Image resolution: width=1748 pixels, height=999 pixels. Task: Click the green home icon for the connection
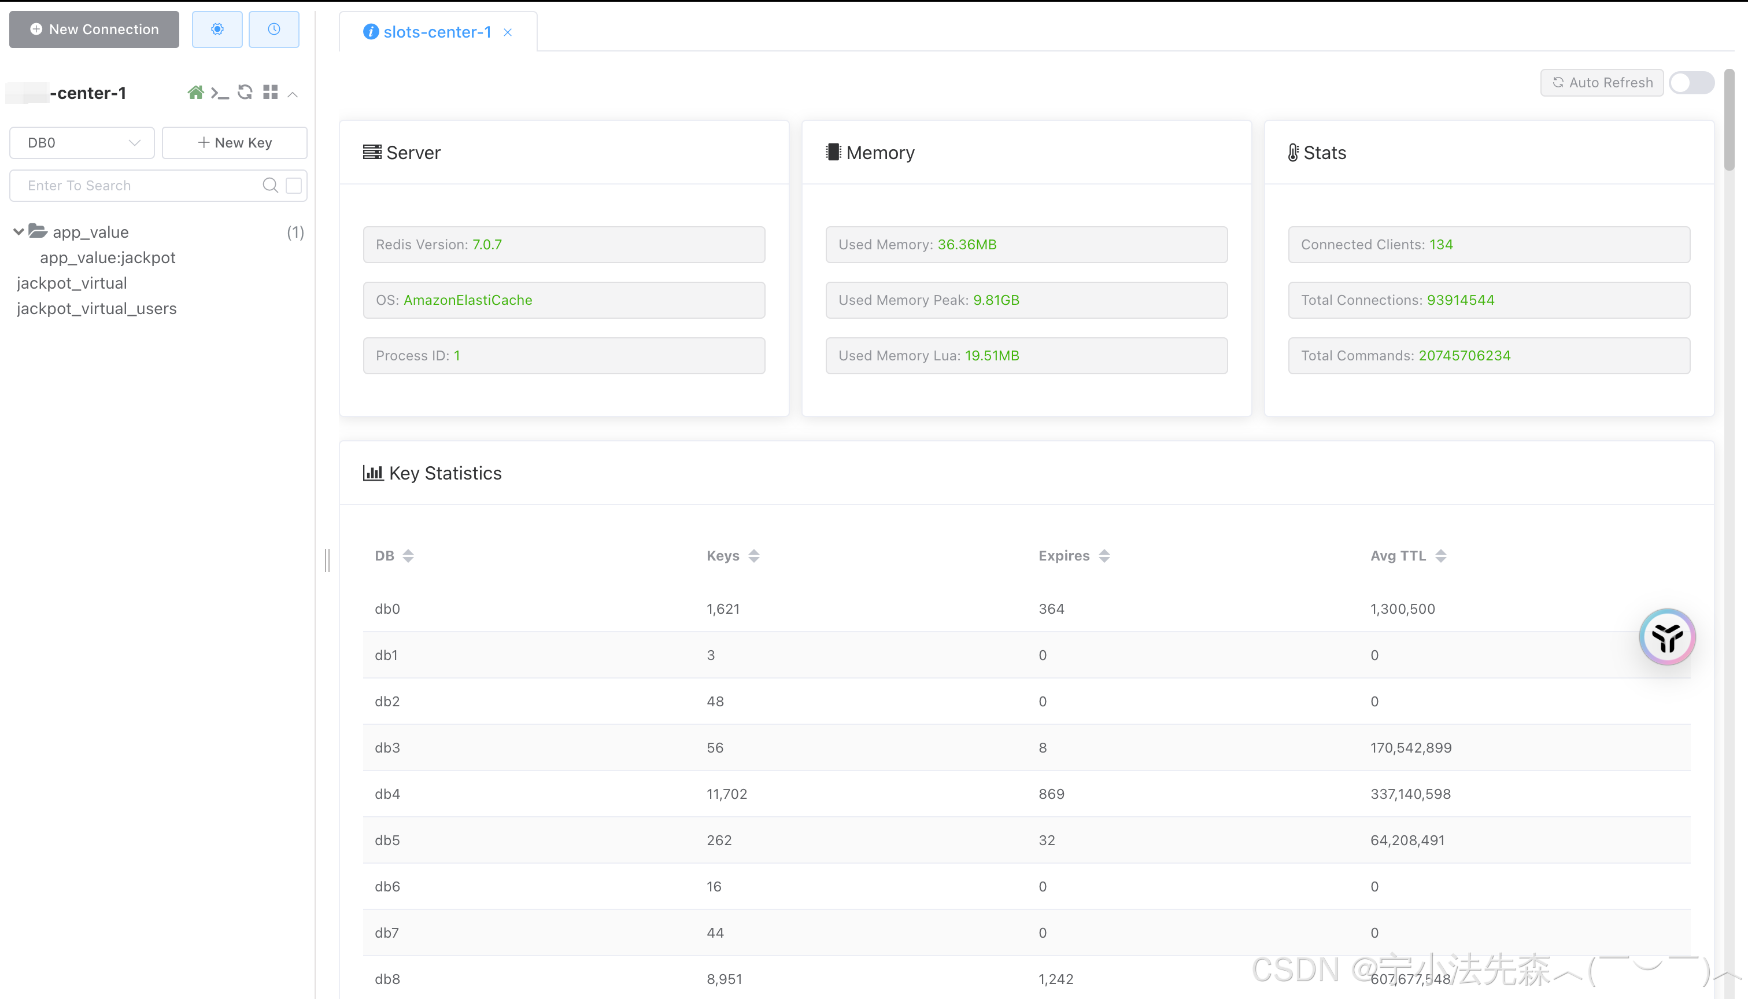[196, 92]
